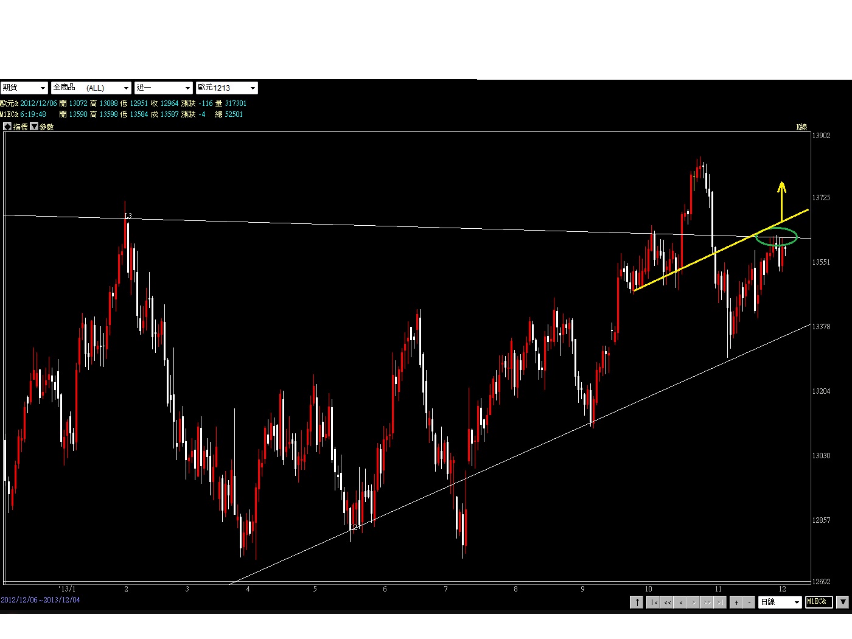Click the 10 month label on date axis
The width and height of the screenshot is (852, 639).
pyautogui.click(x=648, y=589)
